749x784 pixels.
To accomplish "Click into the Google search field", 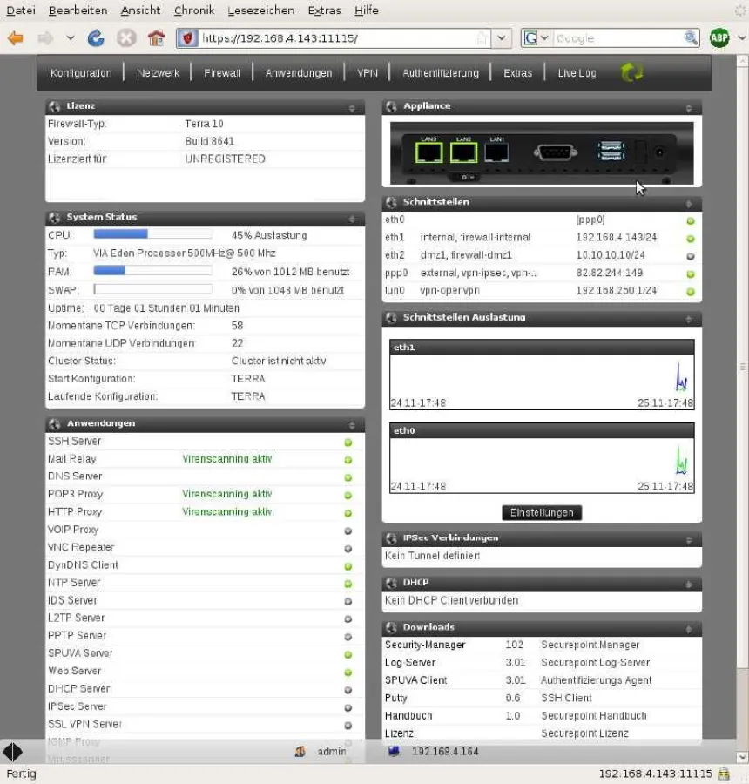I will [617, 38].
